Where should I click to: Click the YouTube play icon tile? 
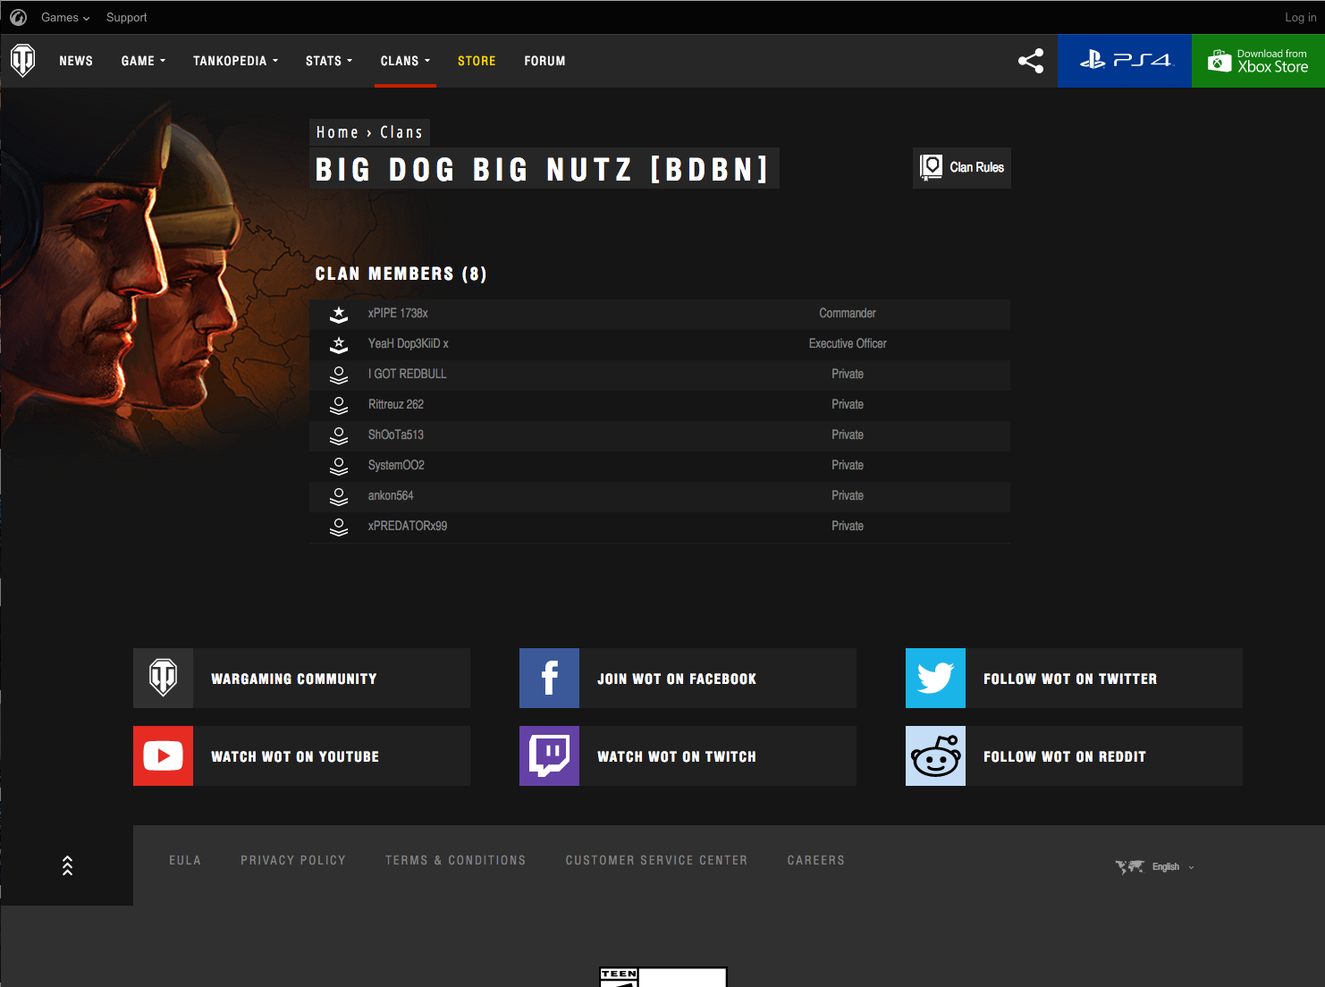coord(163,755)
